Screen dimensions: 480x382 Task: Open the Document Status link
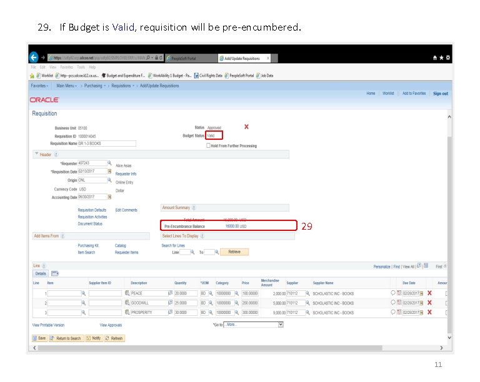pyautogui.click(x=90, y=224)
